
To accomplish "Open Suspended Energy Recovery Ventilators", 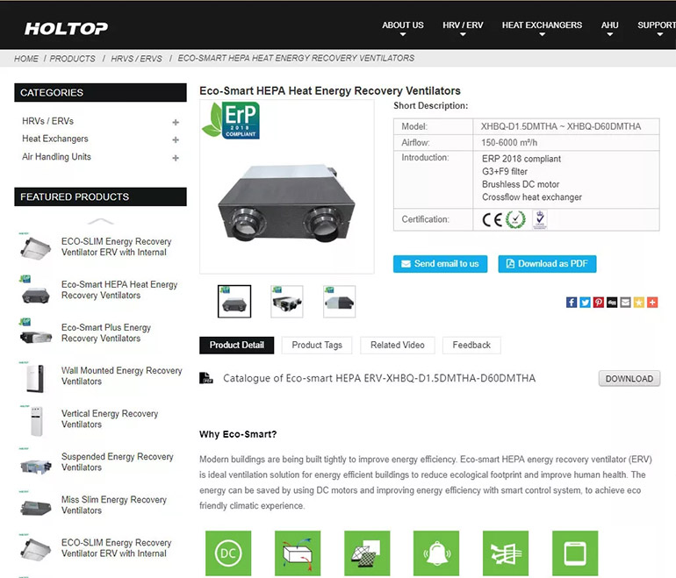I will pyautogui.click(x=118, y=461).
